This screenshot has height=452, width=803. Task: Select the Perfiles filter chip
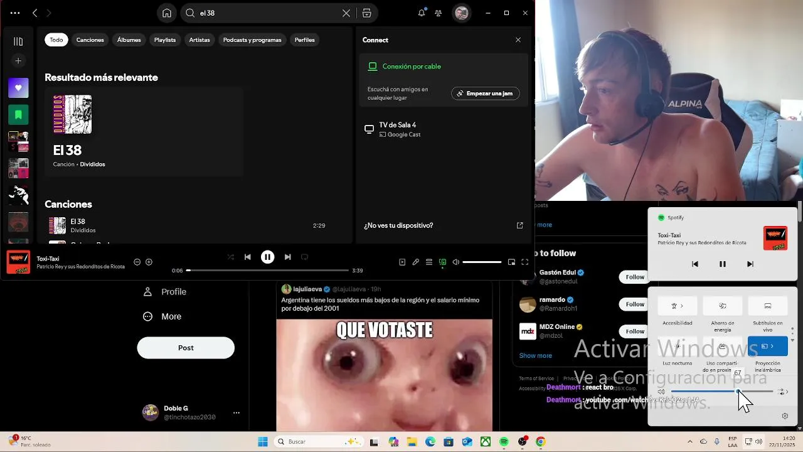(x=305, y=40)
